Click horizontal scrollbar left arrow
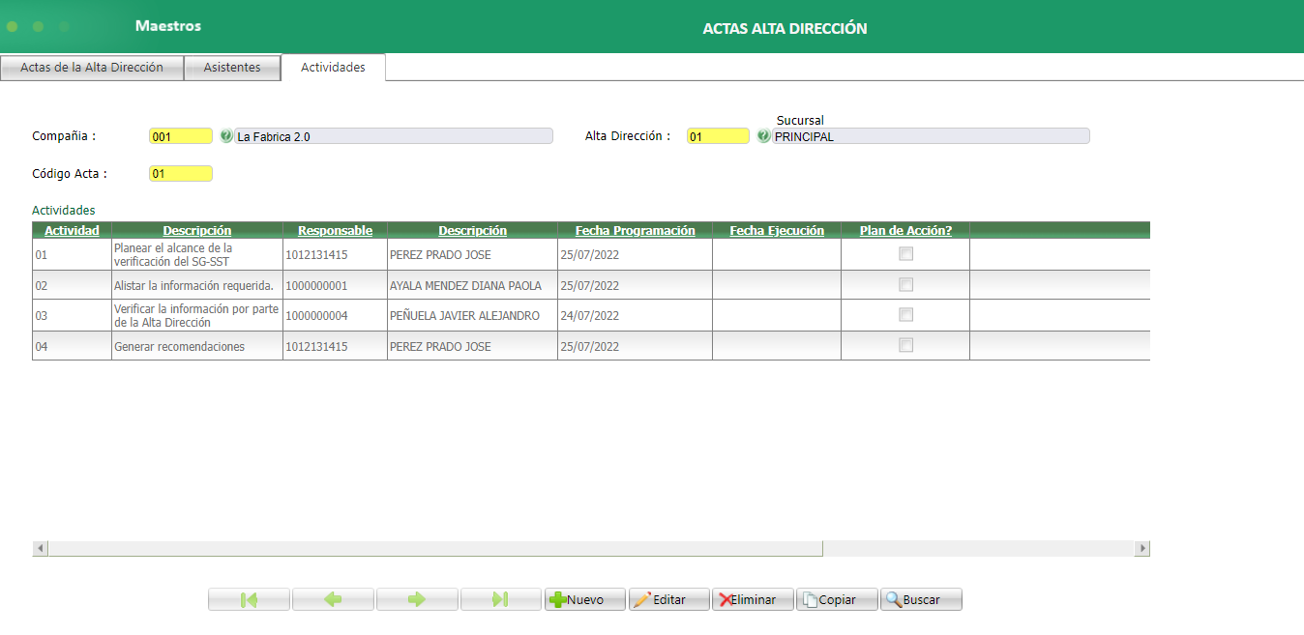 (x=40, y=548)
